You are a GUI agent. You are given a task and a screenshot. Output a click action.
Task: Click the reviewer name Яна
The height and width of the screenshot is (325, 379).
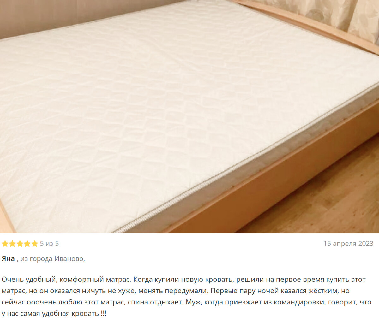tap(8, 259)
